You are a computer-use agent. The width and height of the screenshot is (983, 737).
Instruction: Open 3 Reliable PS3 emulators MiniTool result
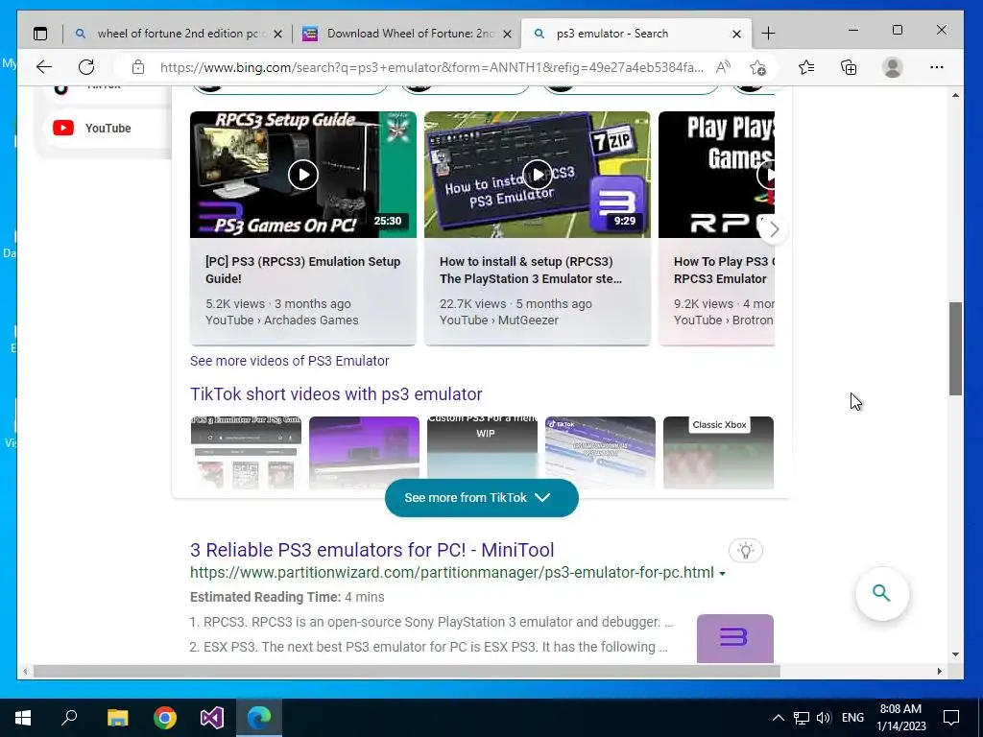pos(372,550)
